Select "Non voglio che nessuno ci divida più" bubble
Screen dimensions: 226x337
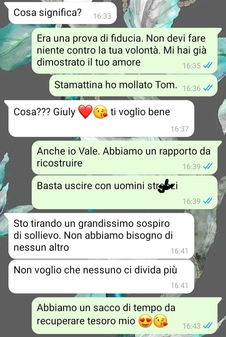coord(101,276)
